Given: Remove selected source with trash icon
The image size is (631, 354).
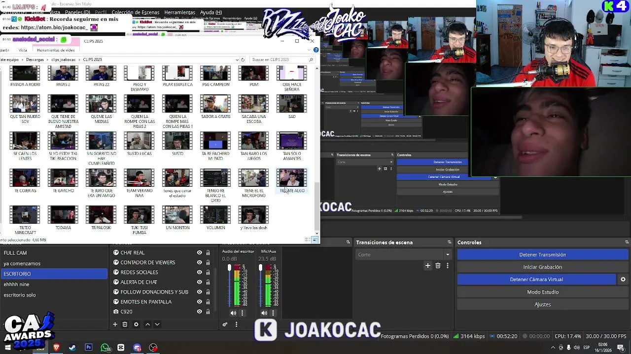Looking at the screenshot, I should (125, 324).
